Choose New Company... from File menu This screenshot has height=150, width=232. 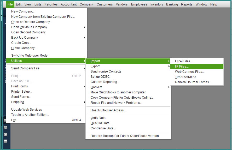(x=23, y=11)
